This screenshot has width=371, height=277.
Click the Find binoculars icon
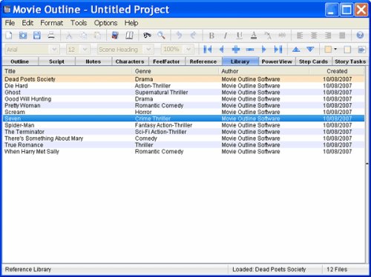coord(147,36)
